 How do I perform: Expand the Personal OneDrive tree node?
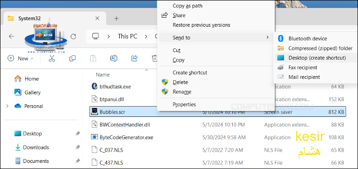click(x=8, y=106)
